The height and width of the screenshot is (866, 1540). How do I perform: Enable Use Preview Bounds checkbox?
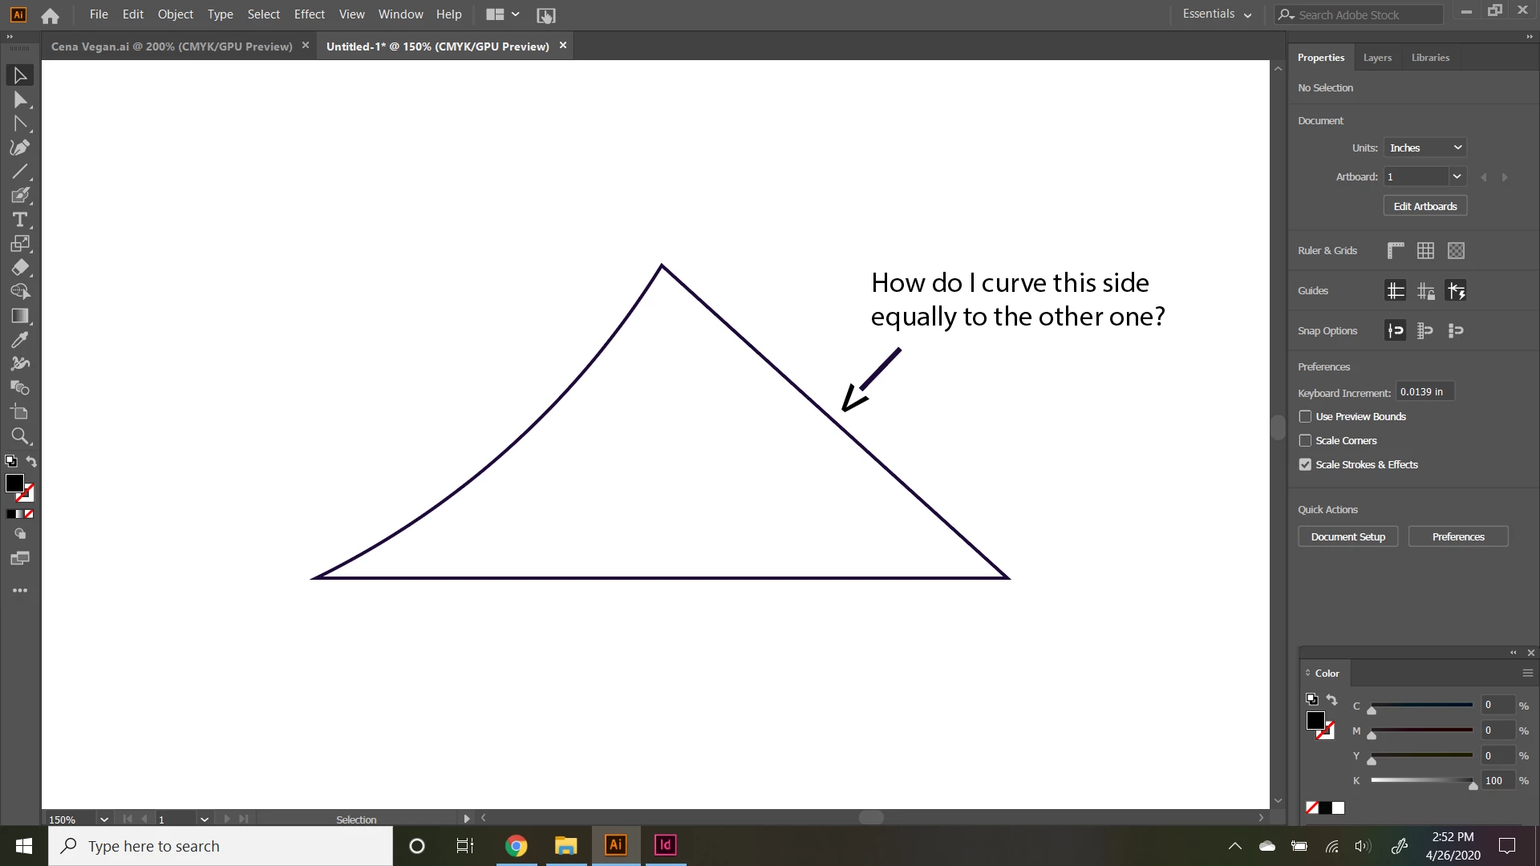(1305, 417)
